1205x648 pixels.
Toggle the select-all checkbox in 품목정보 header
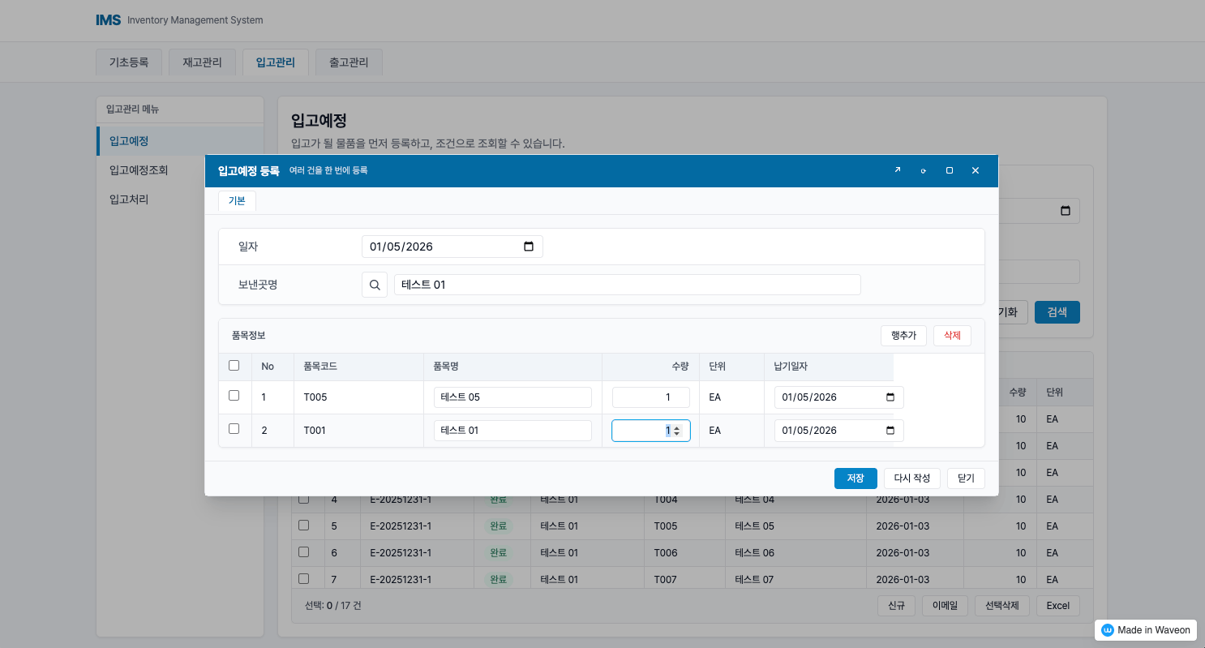(234, 366)
